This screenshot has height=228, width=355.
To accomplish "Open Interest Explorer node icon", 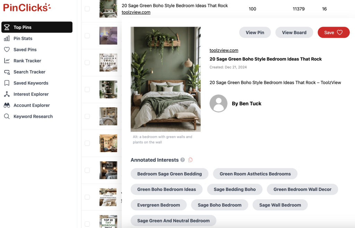I will [x=7, y=94].
